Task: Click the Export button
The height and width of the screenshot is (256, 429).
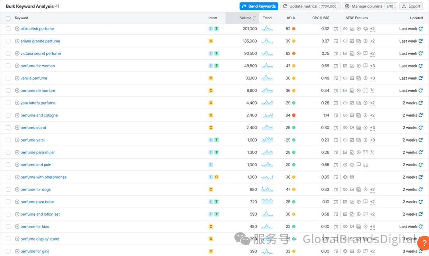Action: [411, 6]
